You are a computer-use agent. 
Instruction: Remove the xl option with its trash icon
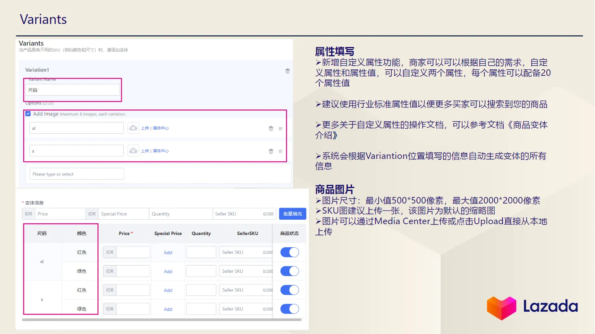pyautogui.click(x=271, y=128)
